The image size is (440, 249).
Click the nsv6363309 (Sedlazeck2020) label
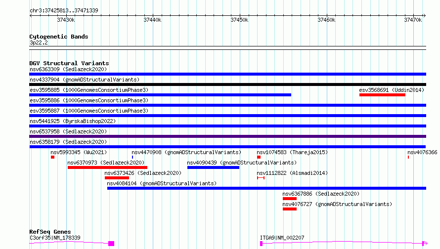pos(68,69)
